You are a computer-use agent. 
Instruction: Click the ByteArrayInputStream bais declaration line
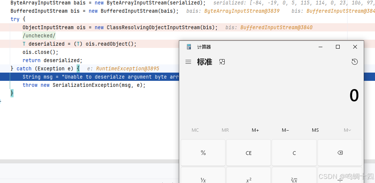pyautogui.click(x=108, y=3)
